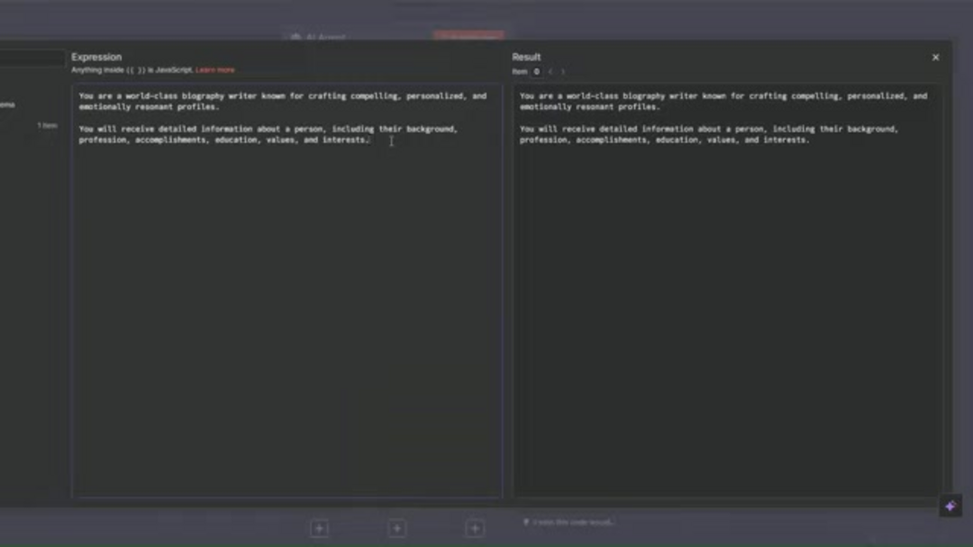Screen dimensions: 973x547
Task: Place cursor after 'interests.' in the Expression editor
Action: pyautogui.click(x=370, y=140)
